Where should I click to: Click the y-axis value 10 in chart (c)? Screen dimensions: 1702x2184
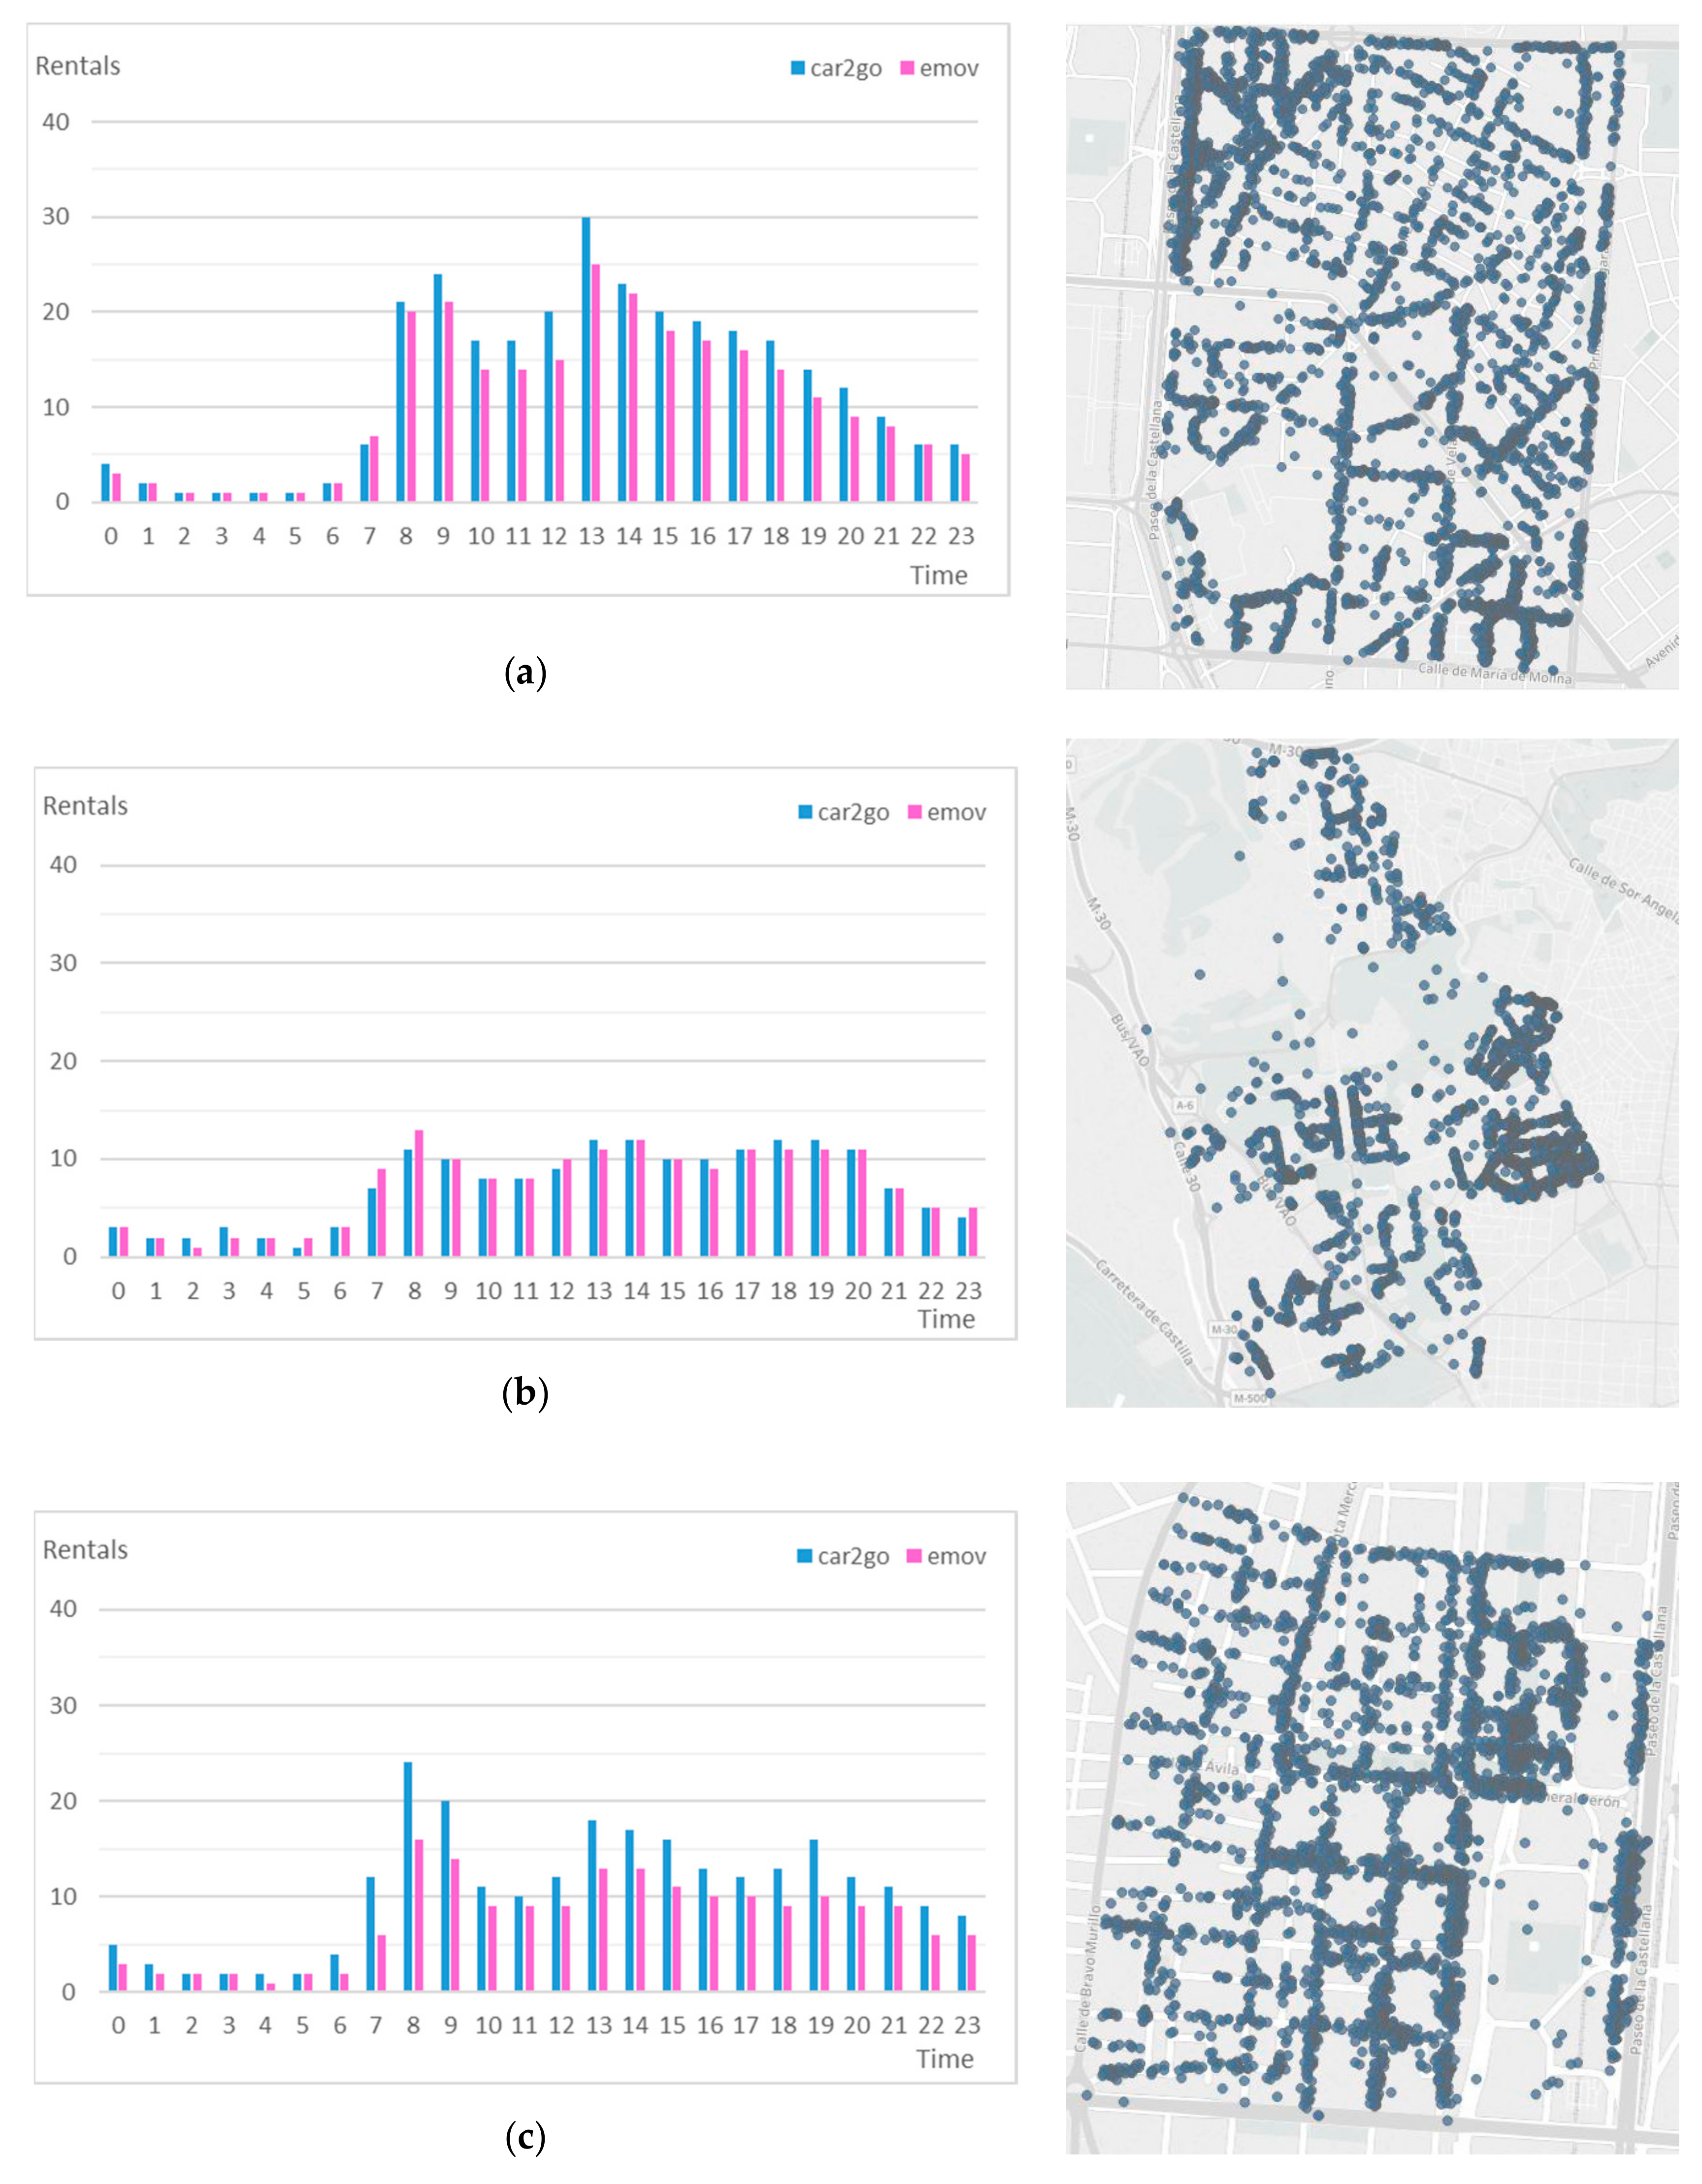[63, 1897]
